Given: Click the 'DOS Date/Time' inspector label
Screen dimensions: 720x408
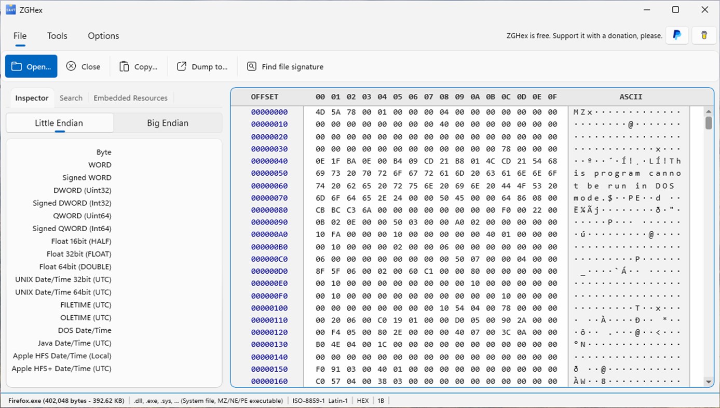Looking at the screenshot, I should click(85, 330).
